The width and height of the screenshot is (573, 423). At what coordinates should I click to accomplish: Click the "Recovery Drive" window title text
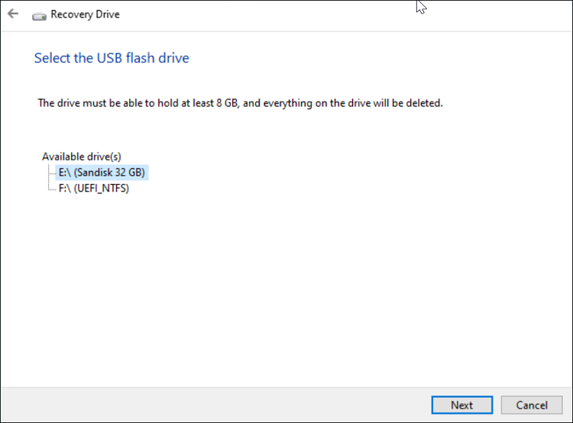point(85,14)
